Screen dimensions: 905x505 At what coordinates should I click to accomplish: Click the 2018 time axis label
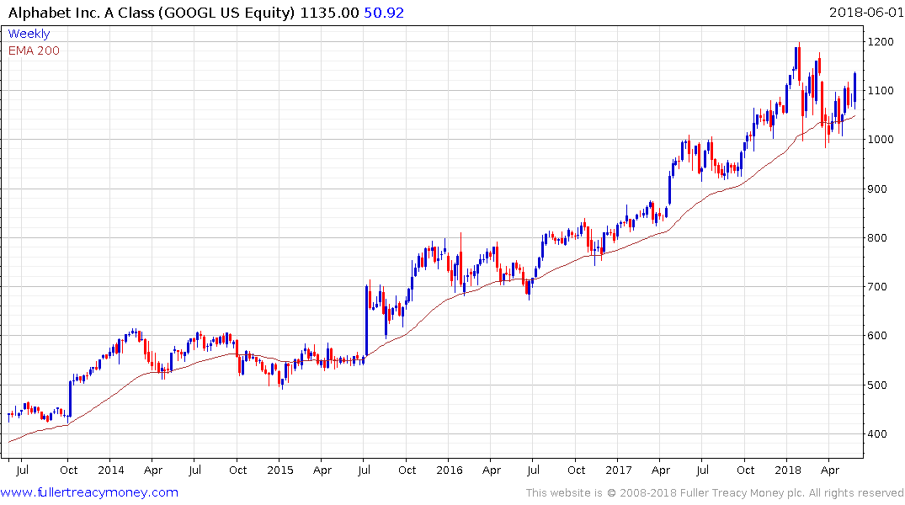[x=788, y=470]
